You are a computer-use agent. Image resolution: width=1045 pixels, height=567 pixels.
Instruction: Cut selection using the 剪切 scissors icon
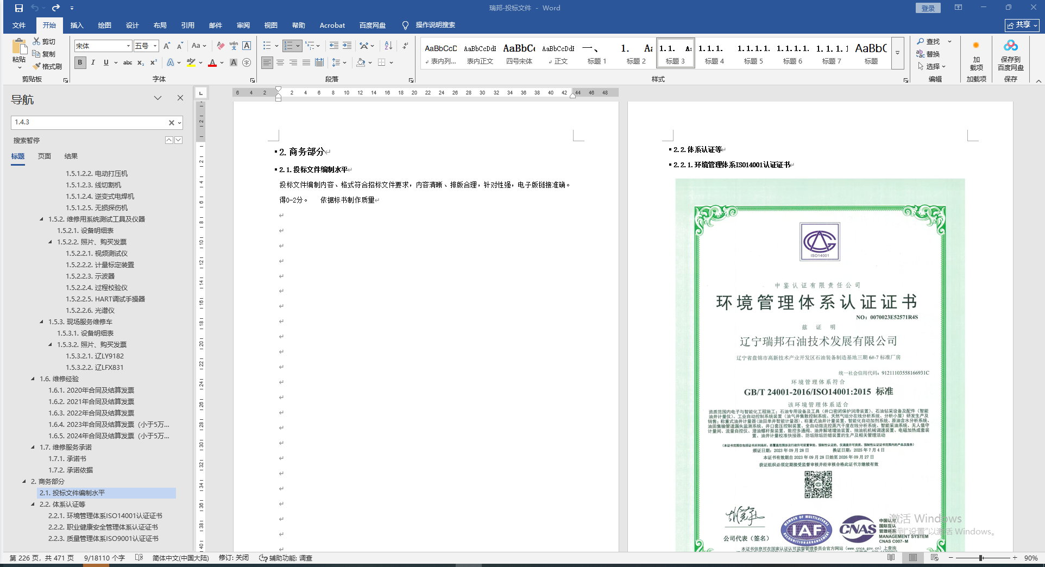coord(43,41)
